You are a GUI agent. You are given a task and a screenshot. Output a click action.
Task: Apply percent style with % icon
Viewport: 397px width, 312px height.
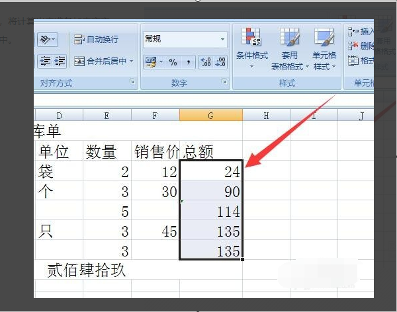point(173,62)
